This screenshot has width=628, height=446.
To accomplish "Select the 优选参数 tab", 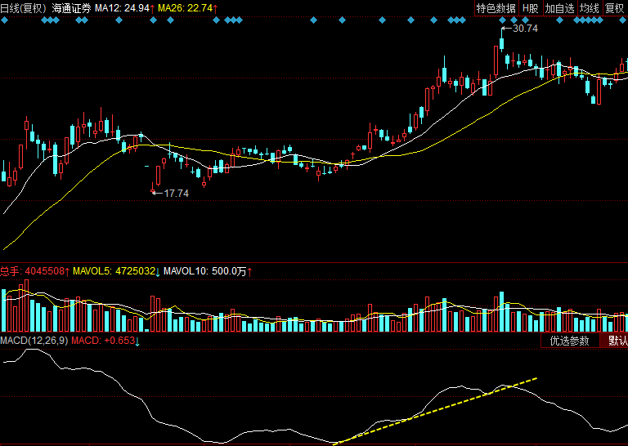I will click(x=569, y=341).
